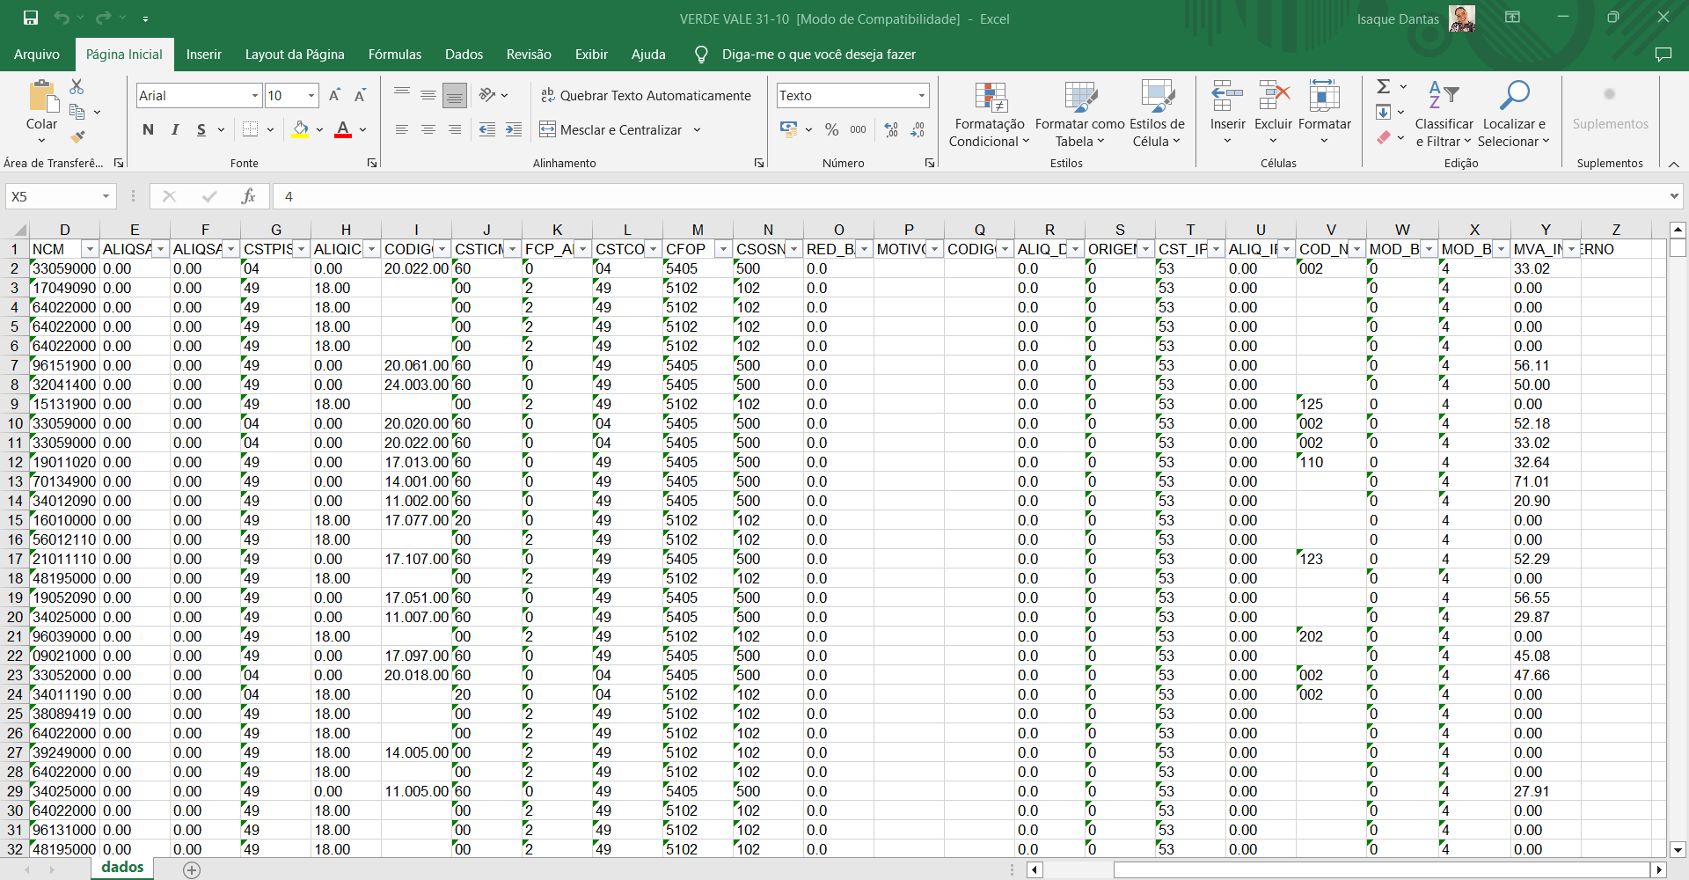Click the text orientation icon
This screenshot has height=880, width=1689.
(x=487, y=95)
